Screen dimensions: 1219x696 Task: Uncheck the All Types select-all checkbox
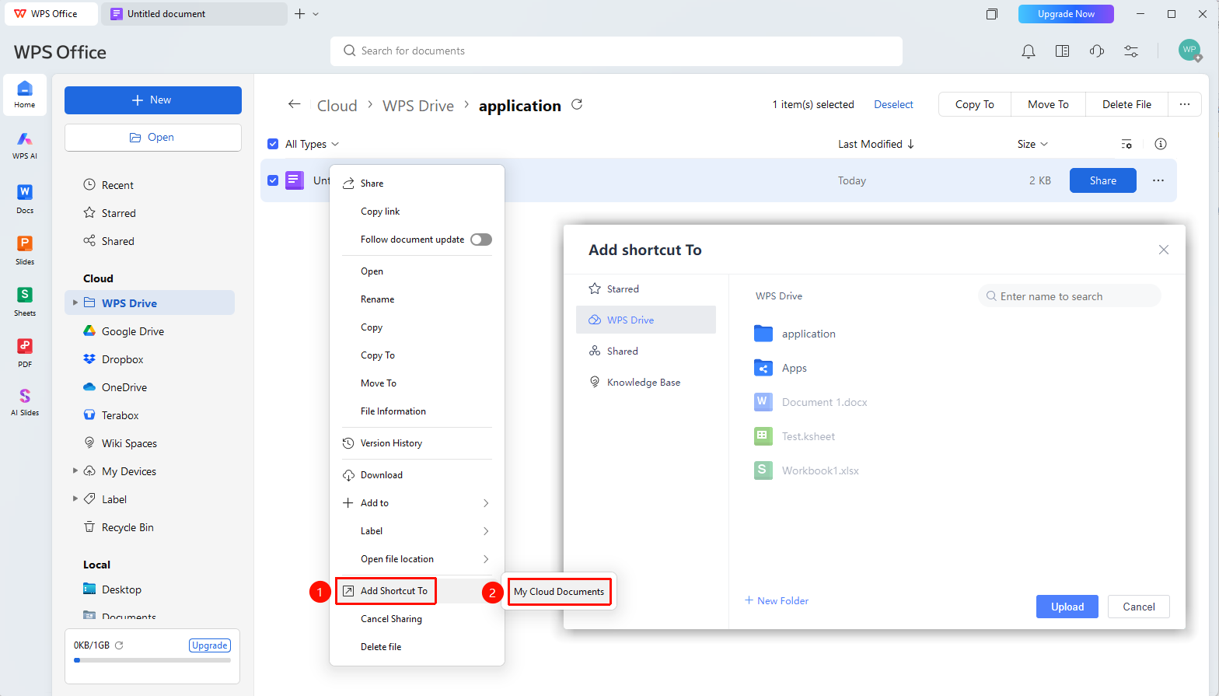click(273, 144)
